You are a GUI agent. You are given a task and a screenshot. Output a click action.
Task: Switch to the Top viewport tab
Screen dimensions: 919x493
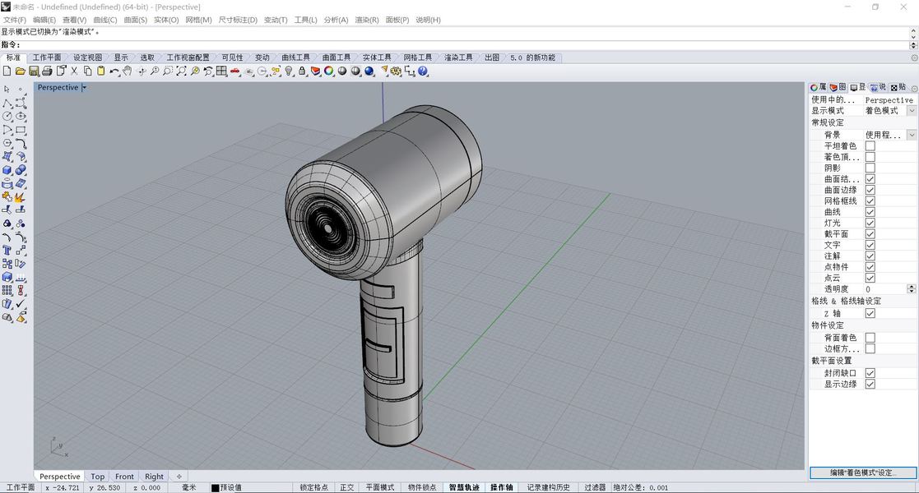[98, 477]
